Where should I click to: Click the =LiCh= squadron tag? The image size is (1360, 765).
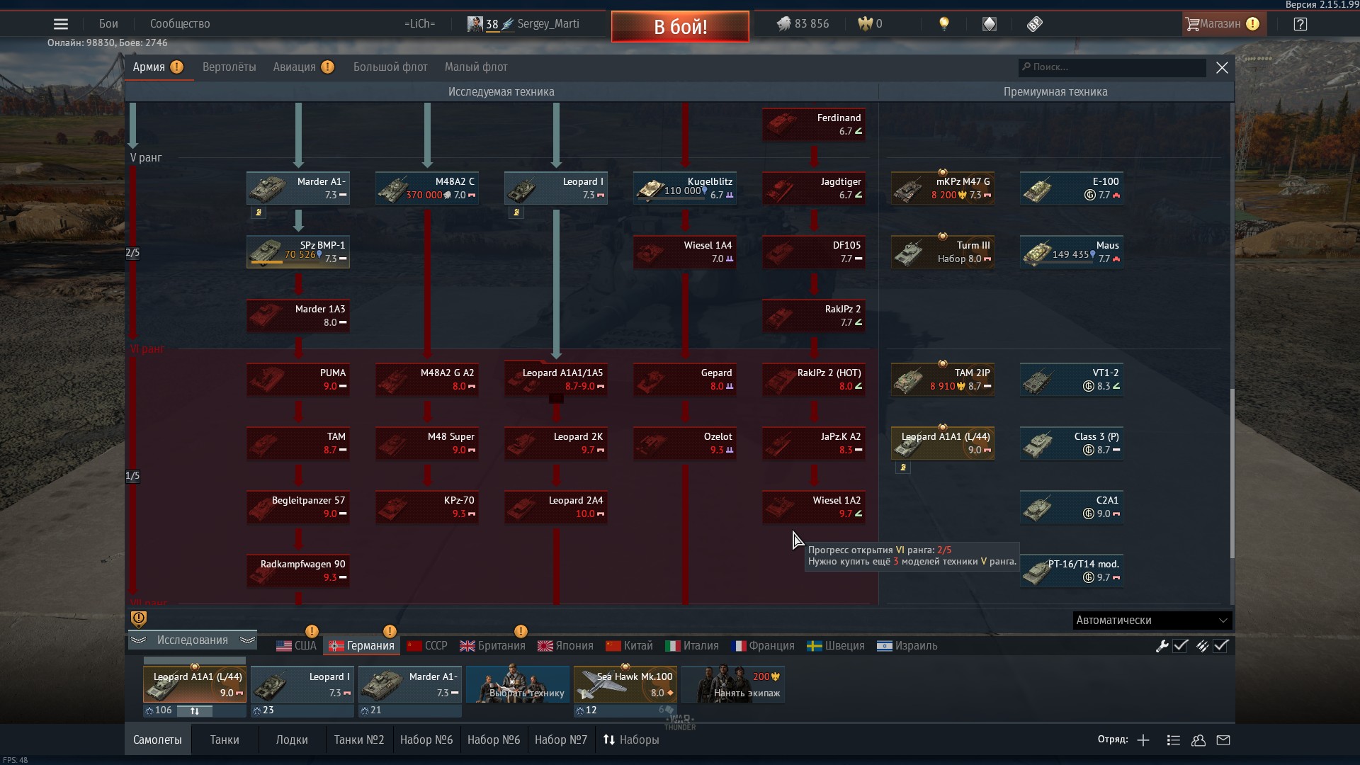(x=420, y=24)
